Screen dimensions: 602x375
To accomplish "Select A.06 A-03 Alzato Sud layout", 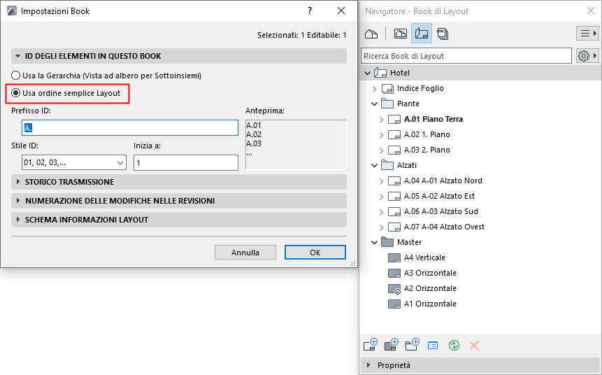I will [x=440, y=211].
